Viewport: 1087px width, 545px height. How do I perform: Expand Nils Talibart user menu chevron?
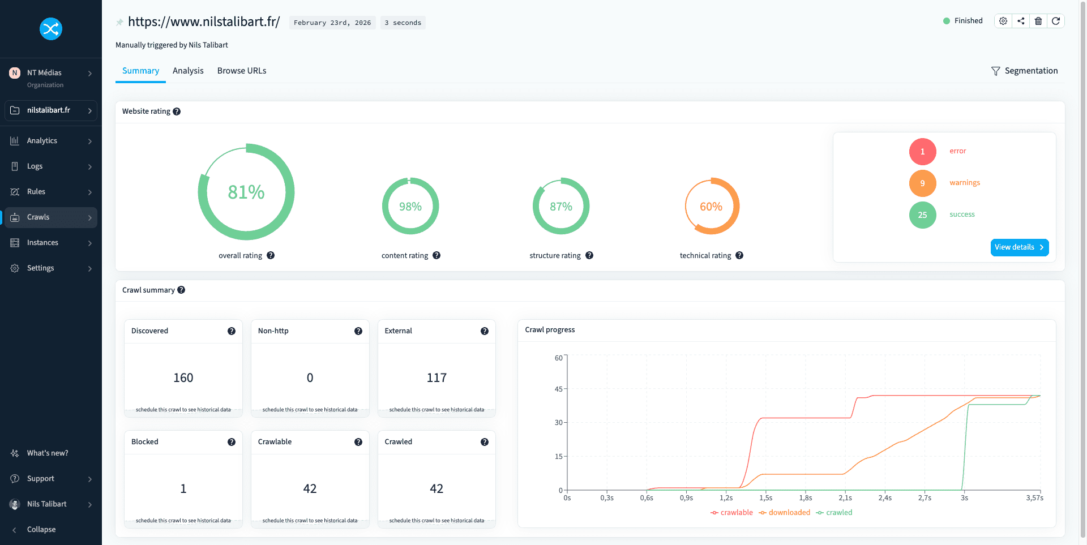[90, 505]
